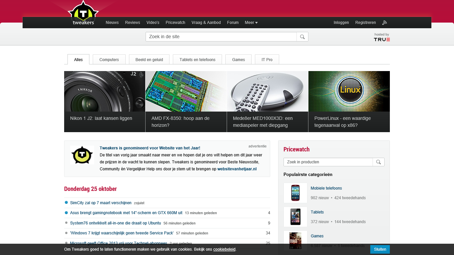Click the Pricewatch search magnifier icon

pyautogui.click(x=379, y=162)
